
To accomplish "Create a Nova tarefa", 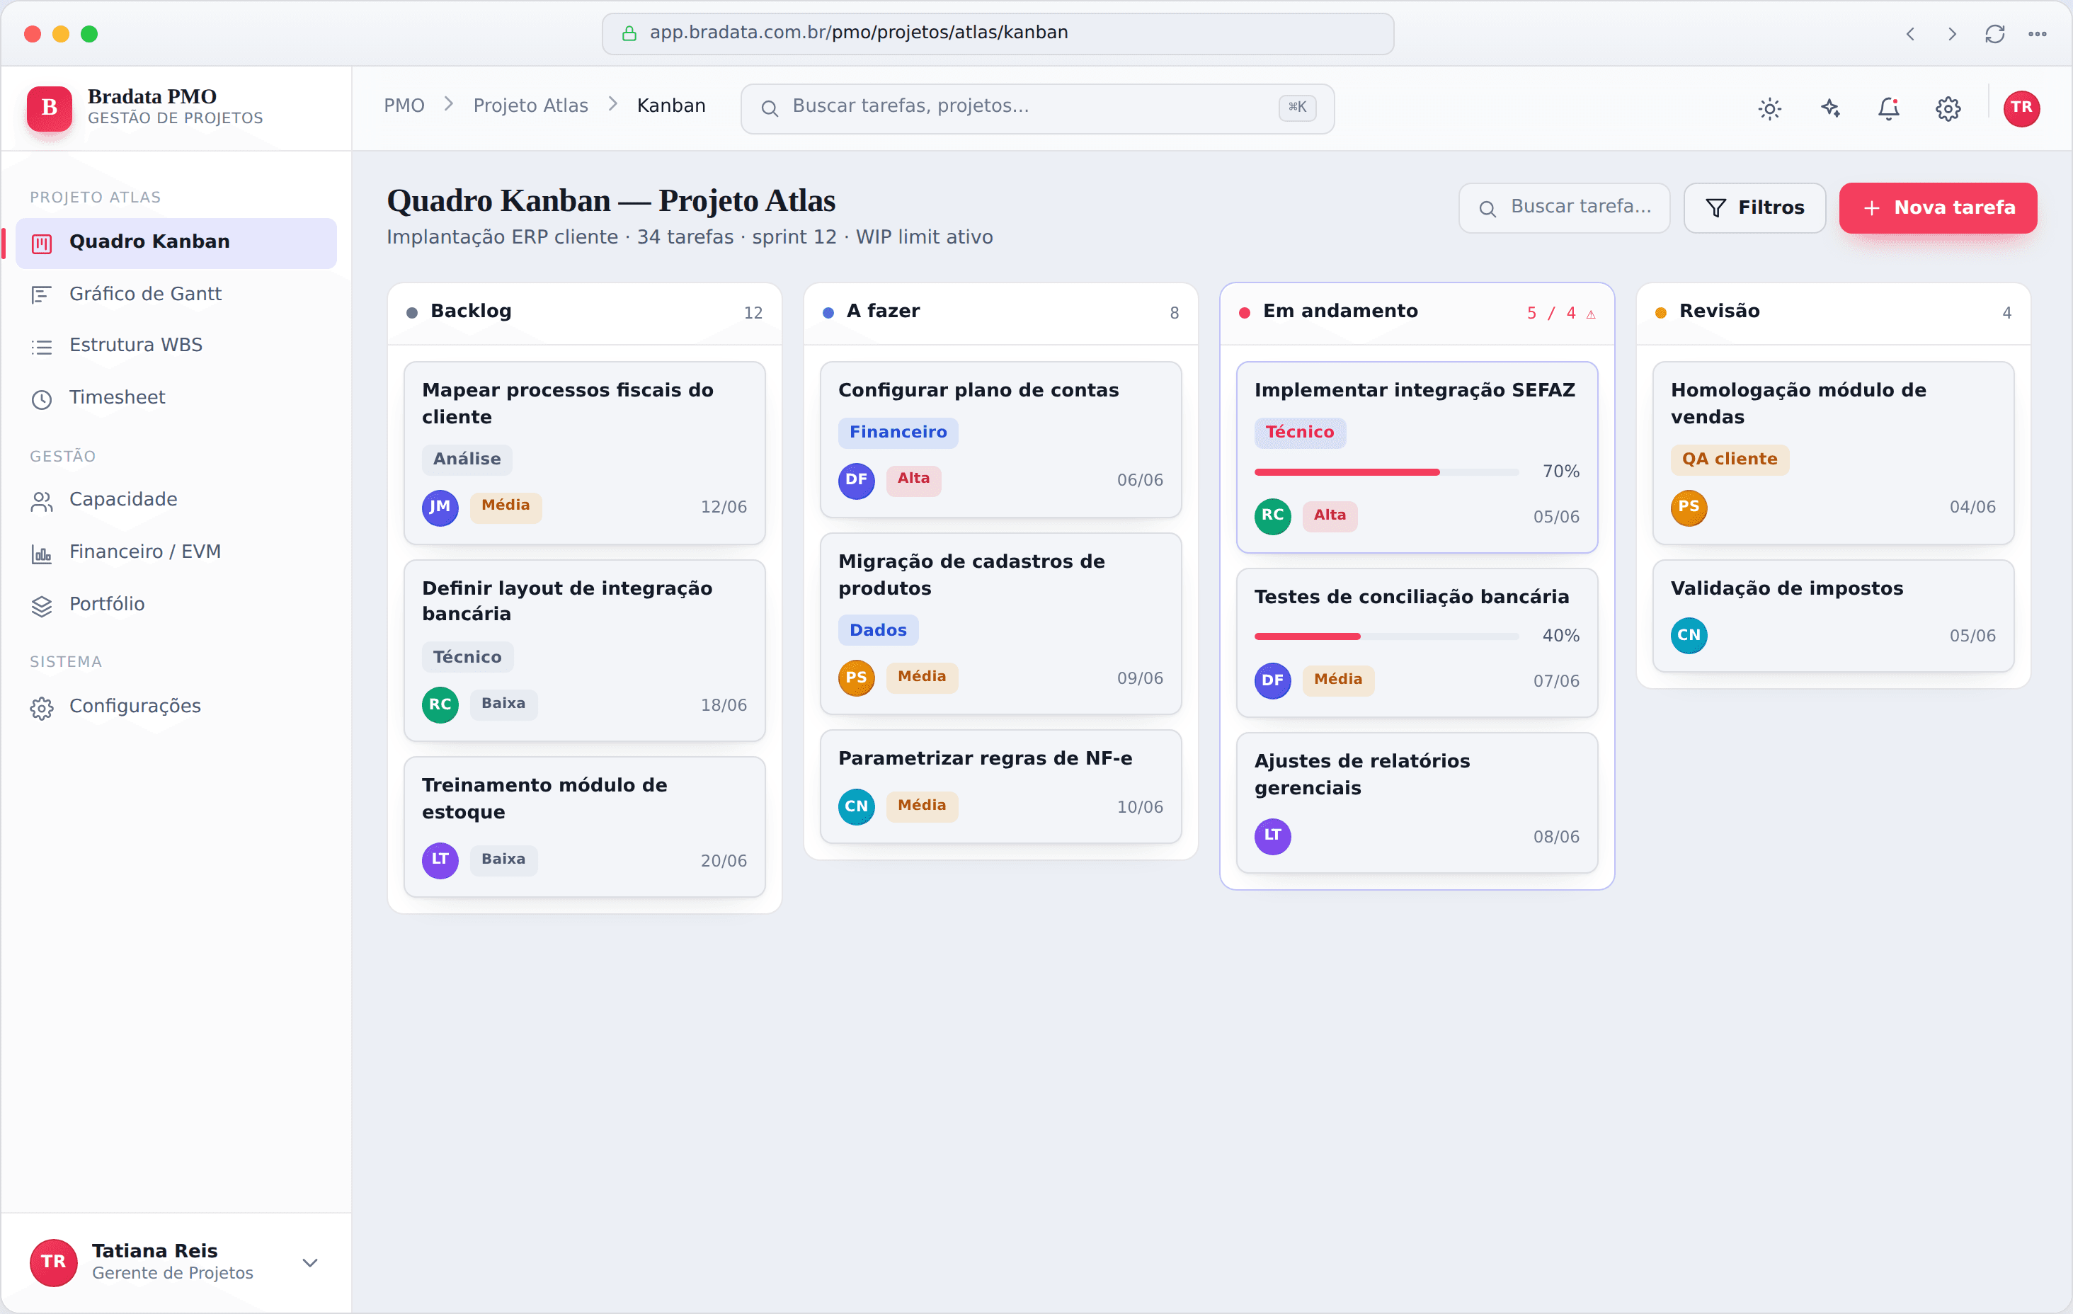I will point(1937,207).
